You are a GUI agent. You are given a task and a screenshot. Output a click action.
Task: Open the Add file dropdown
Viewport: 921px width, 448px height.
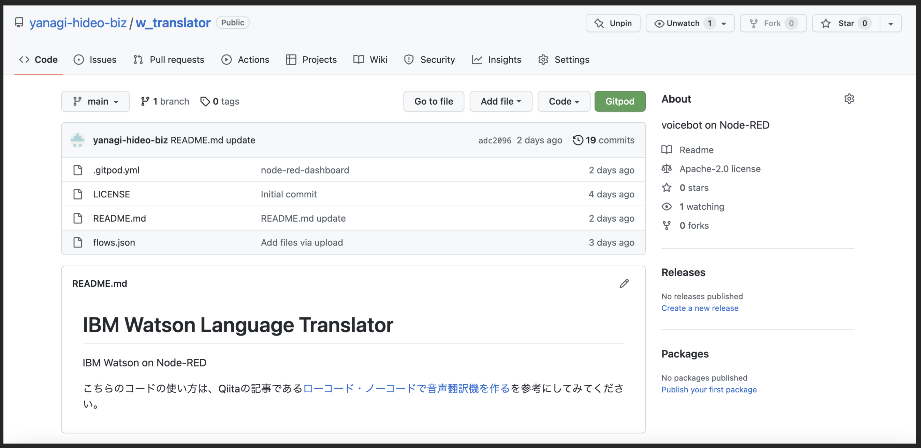pyautogui.click(x=500, y=102)
